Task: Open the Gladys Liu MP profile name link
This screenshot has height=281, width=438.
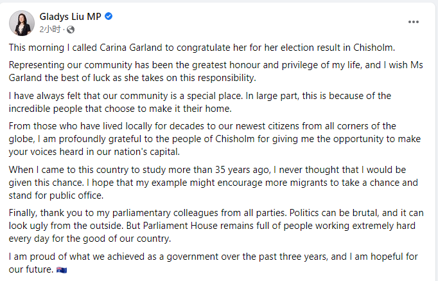Action: tap(70, 17)
